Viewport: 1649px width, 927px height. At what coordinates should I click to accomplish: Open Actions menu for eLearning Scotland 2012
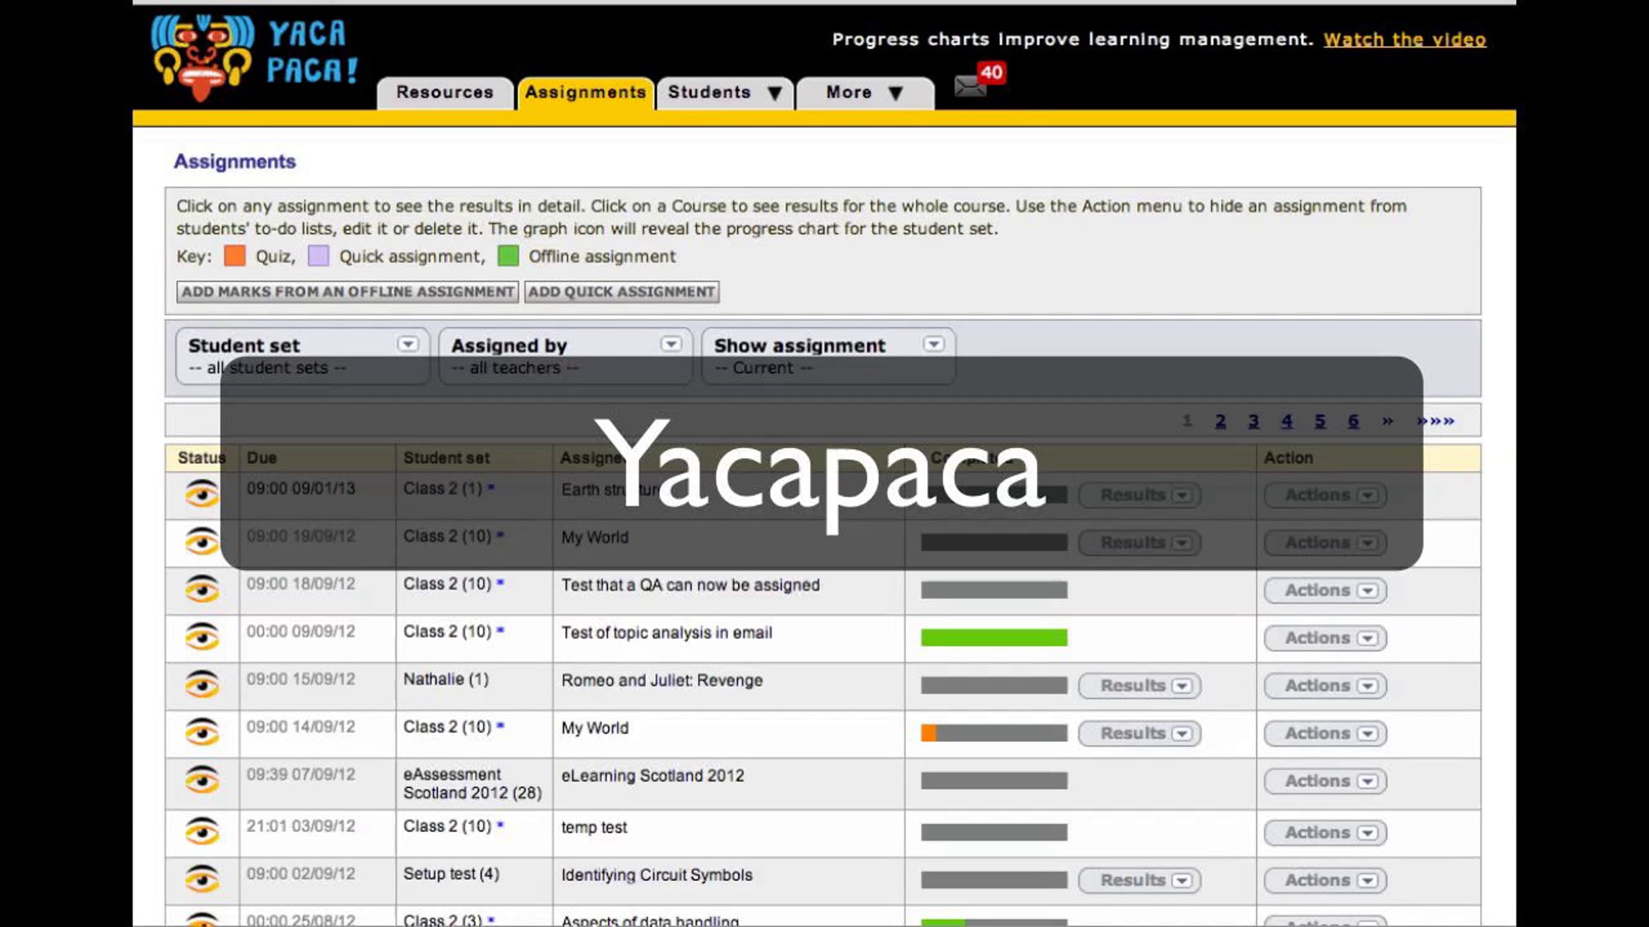(1325, 781)
